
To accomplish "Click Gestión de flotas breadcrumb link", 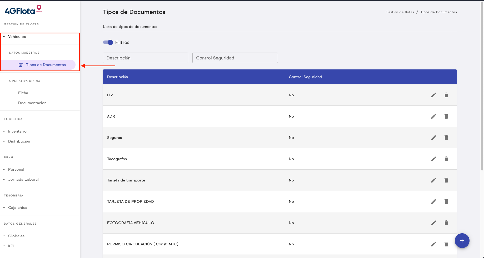I will coord(400,12).
